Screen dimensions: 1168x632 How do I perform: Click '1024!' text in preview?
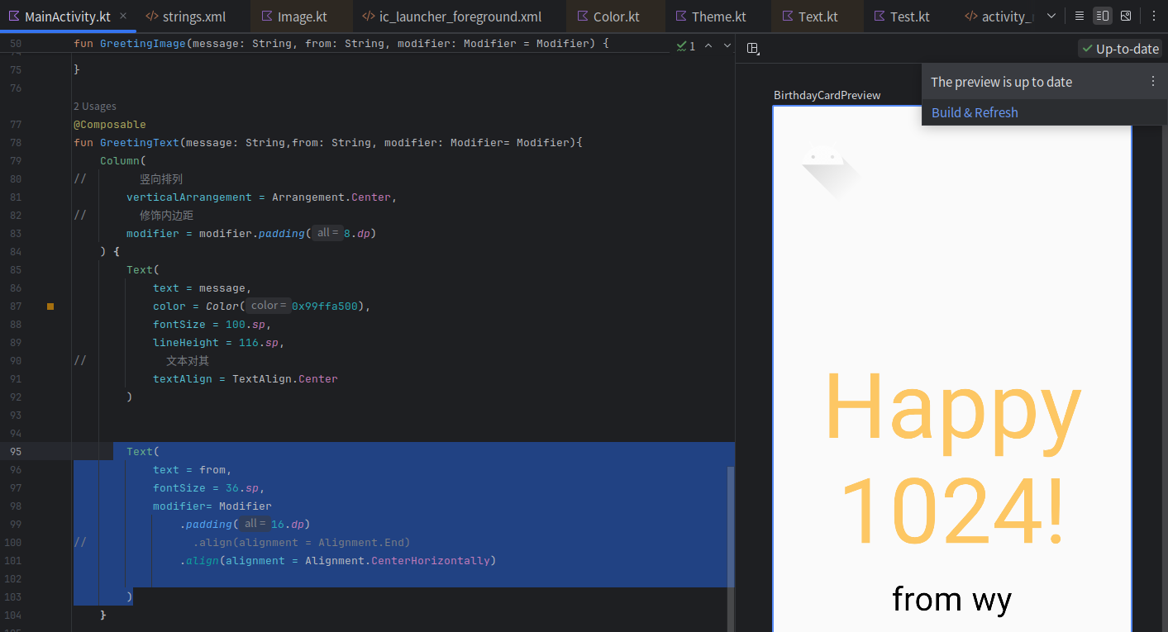tap(953, 511)
